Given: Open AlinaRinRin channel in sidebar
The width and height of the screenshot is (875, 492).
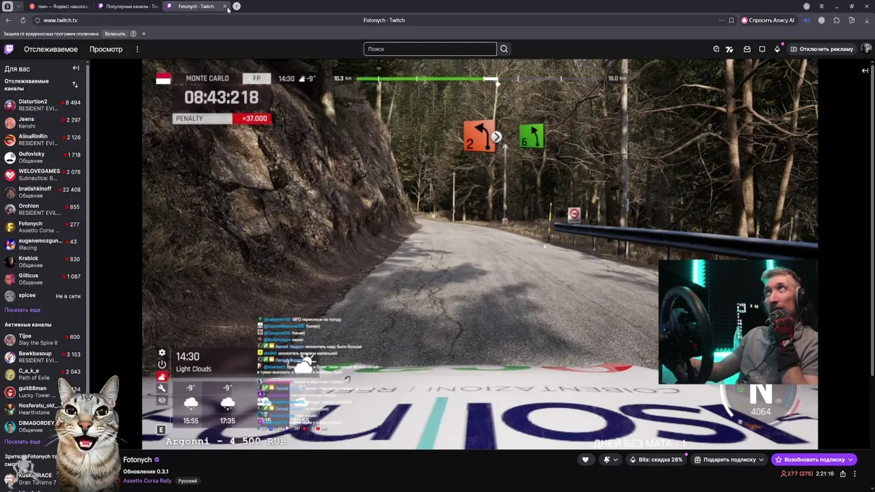Looking at the screenshot, I should 42,140.
